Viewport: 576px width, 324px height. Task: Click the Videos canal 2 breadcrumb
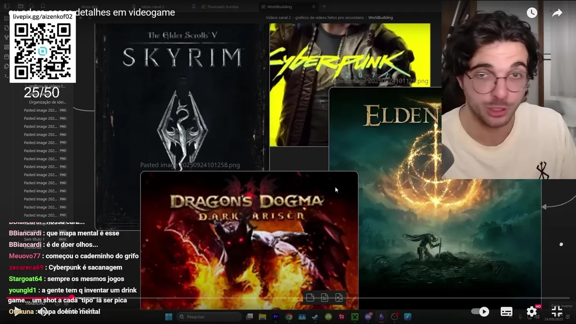pos(278,18)
